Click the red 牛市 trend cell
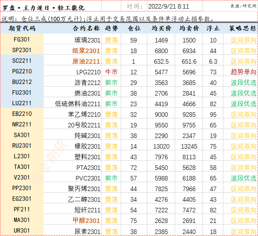Image resolution: width=258 pixels, height=236 pixels. [111, 72]
